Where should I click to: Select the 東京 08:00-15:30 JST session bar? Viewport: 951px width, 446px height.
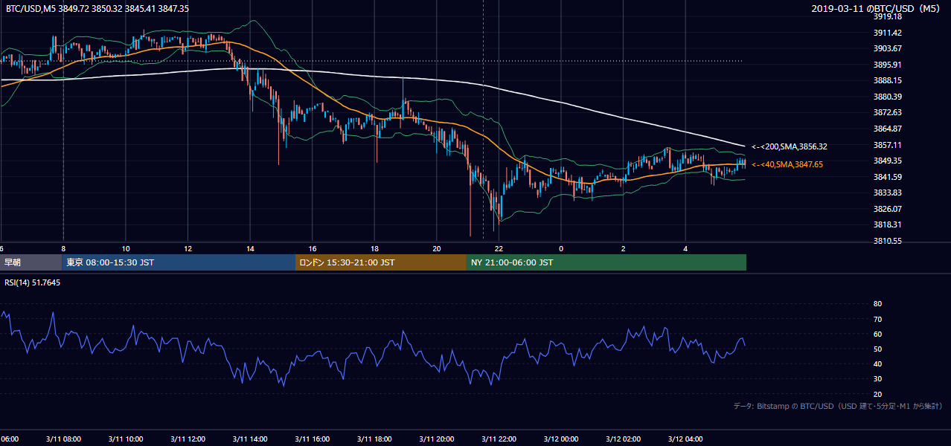(x=179, y=262)
